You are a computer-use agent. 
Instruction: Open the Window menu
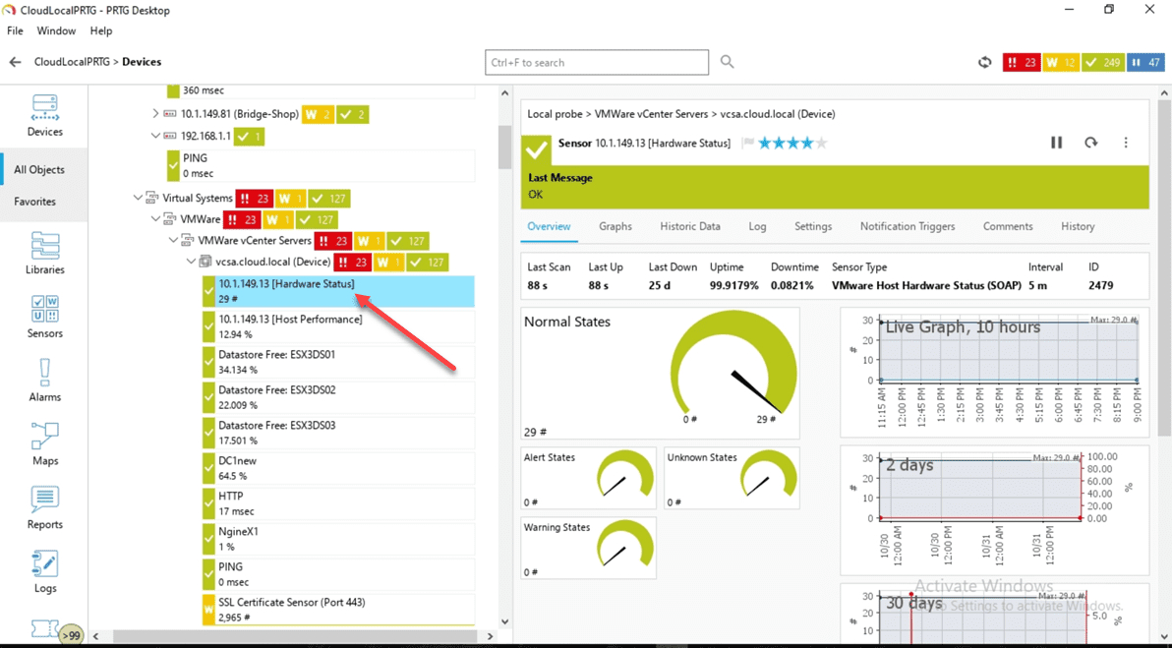(x=56, y=30)
